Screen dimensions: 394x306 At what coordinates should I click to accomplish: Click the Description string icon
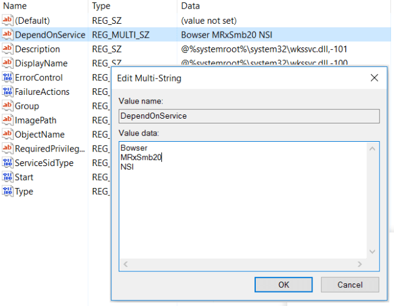(x=7, y=49)
